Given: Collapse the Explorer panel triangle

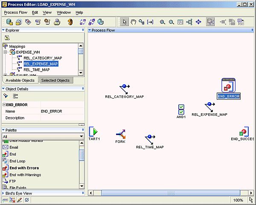Looking at the screenshot, I should [3, 30].
